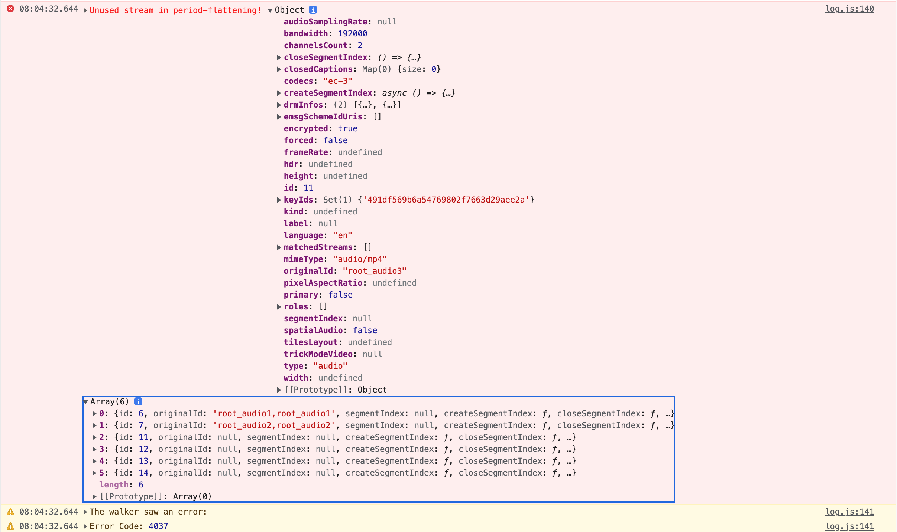The width and height of the screenshot is (897, 532).
Task: Open log.js:141 link on the walker error row
Action: (849, 512)
